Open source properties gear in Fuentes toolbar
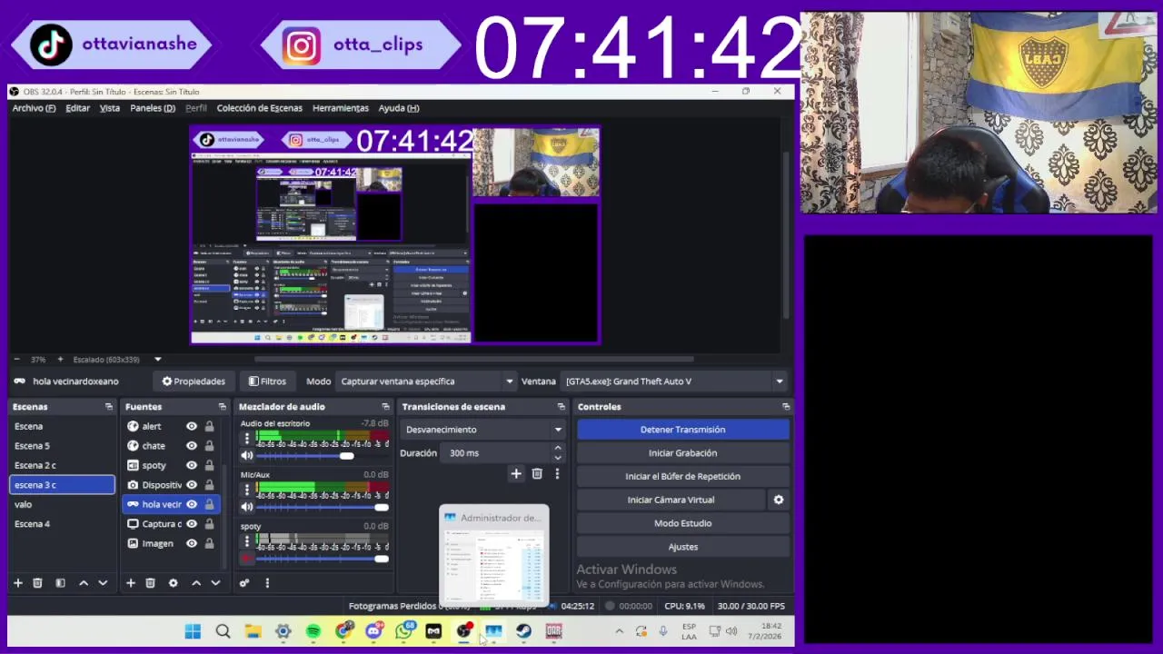Screen dimensions: 1163x654 coord(173,583)
